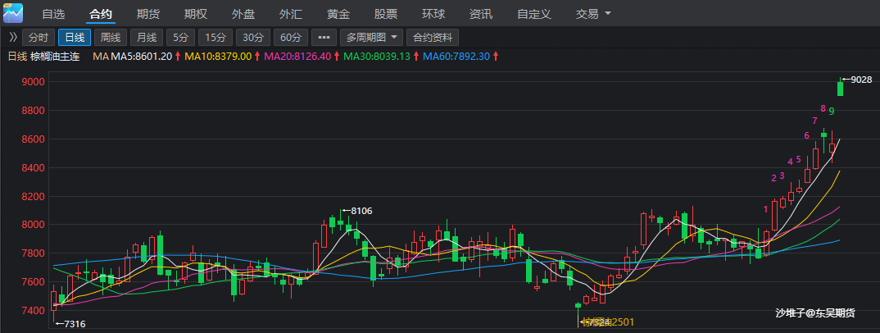Open the 股票 stocks tab
880x333 pixels.
(386, 13)
